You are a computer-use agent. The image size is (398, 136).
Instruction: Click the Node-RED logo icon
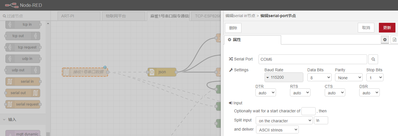[x=11, y=5]
